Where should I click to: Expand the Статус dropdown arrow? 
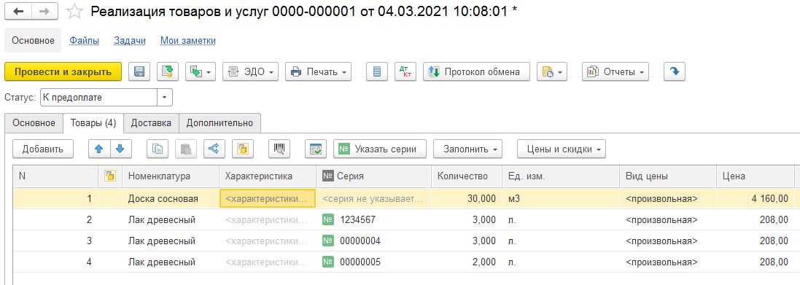[x=165, y=97]
